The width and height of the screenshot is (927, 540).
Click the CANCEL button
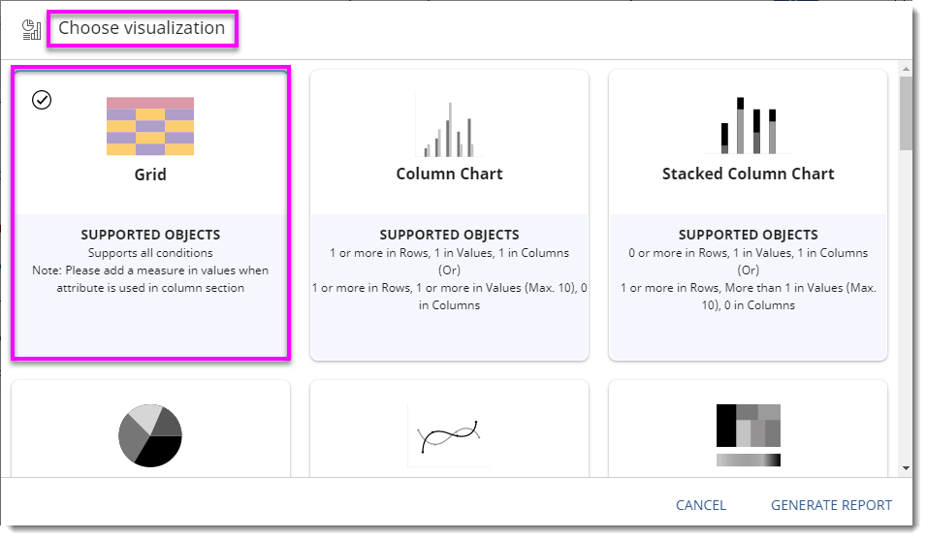click(x=700, y=505)
